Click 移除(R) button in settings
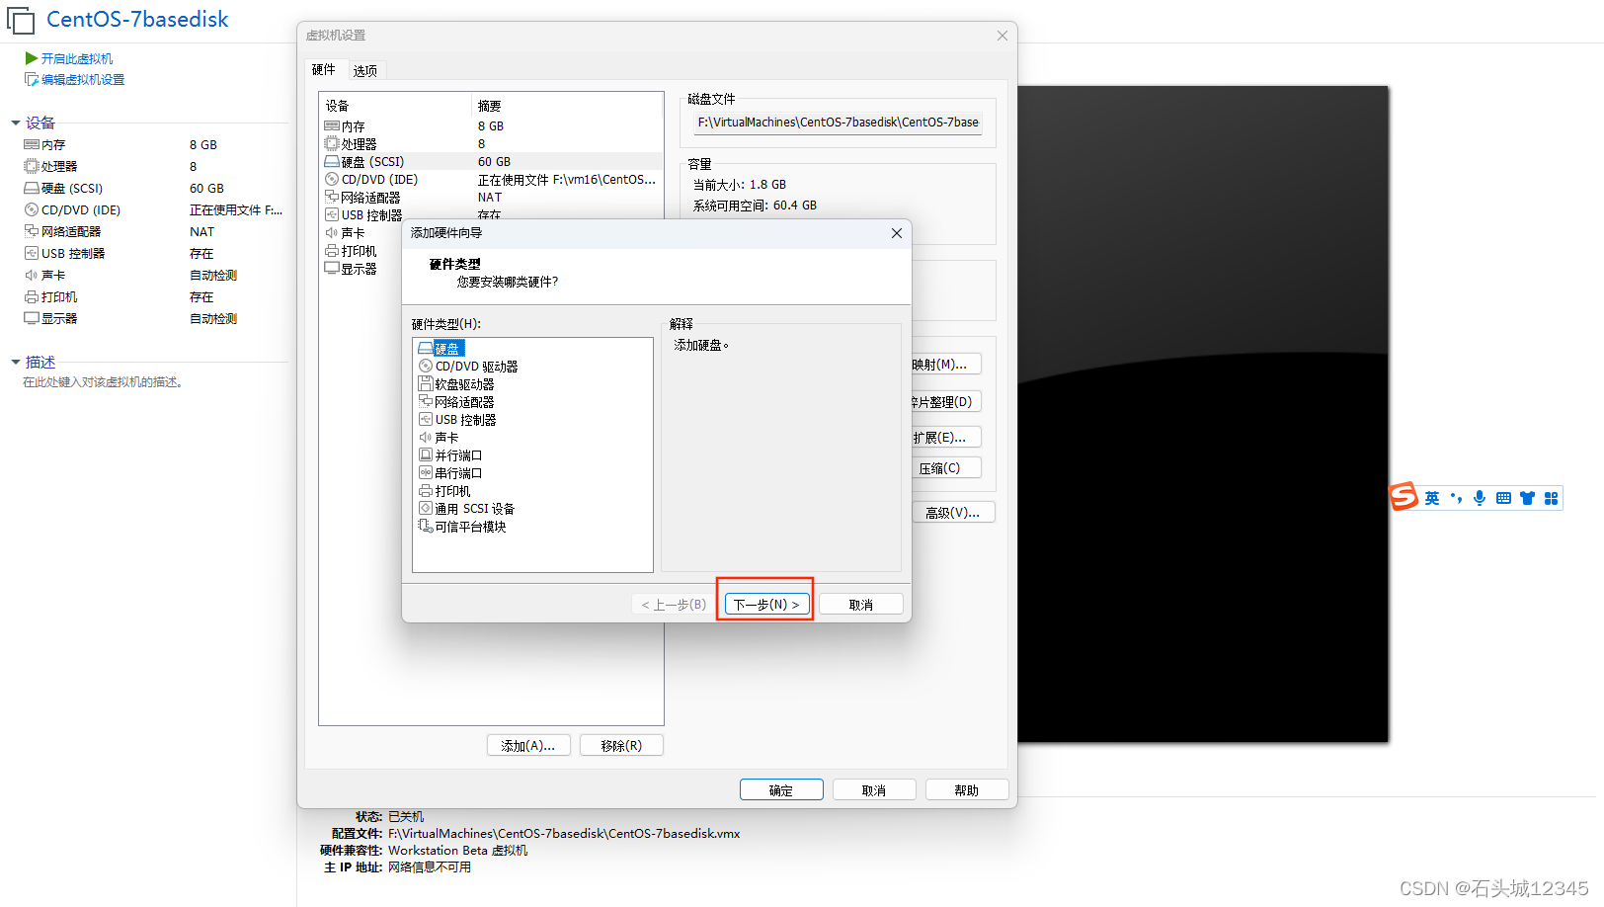The width and height of the screenshot is (1604, 907). 621,745
